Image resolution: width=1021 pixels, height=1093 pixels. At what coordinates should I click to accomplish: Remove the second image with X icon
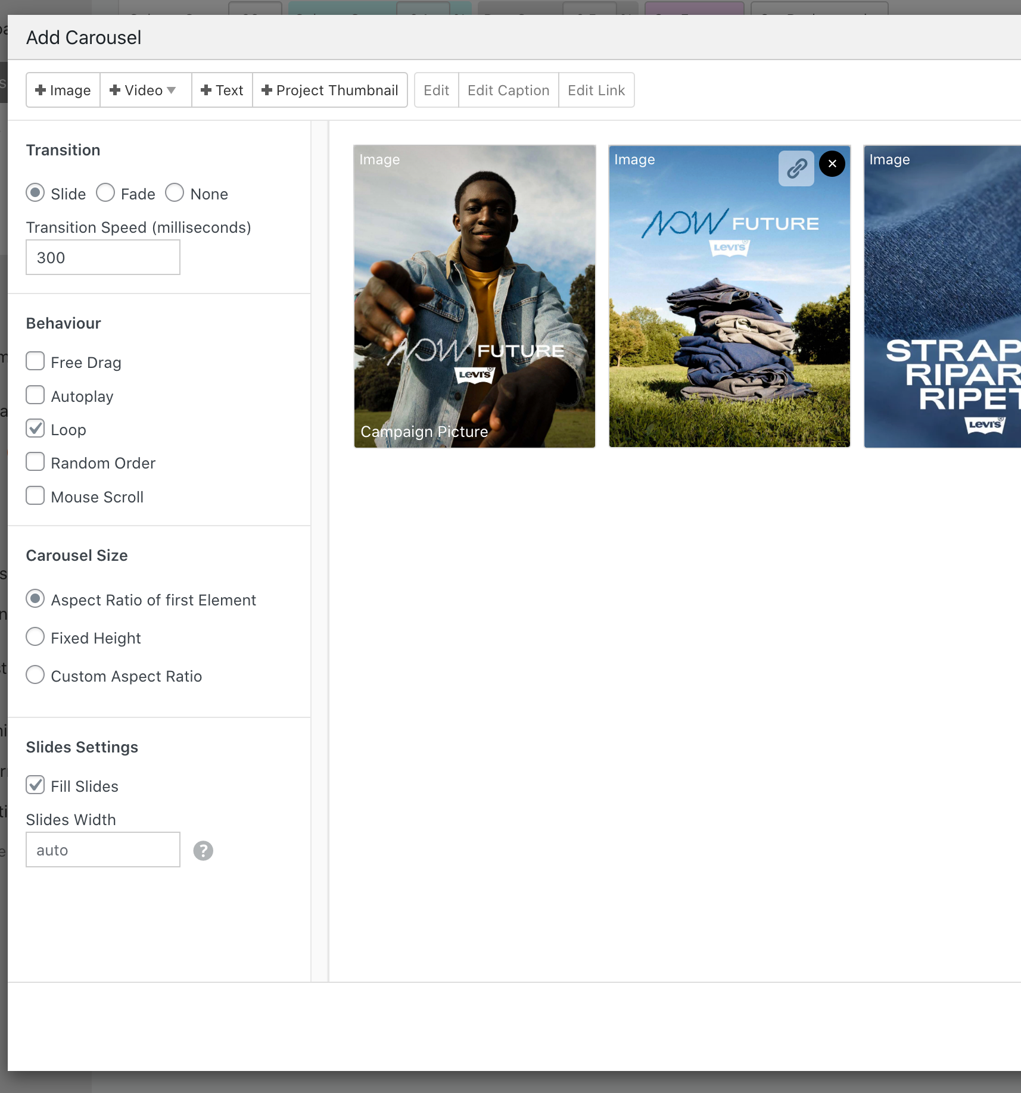point(832,164)
